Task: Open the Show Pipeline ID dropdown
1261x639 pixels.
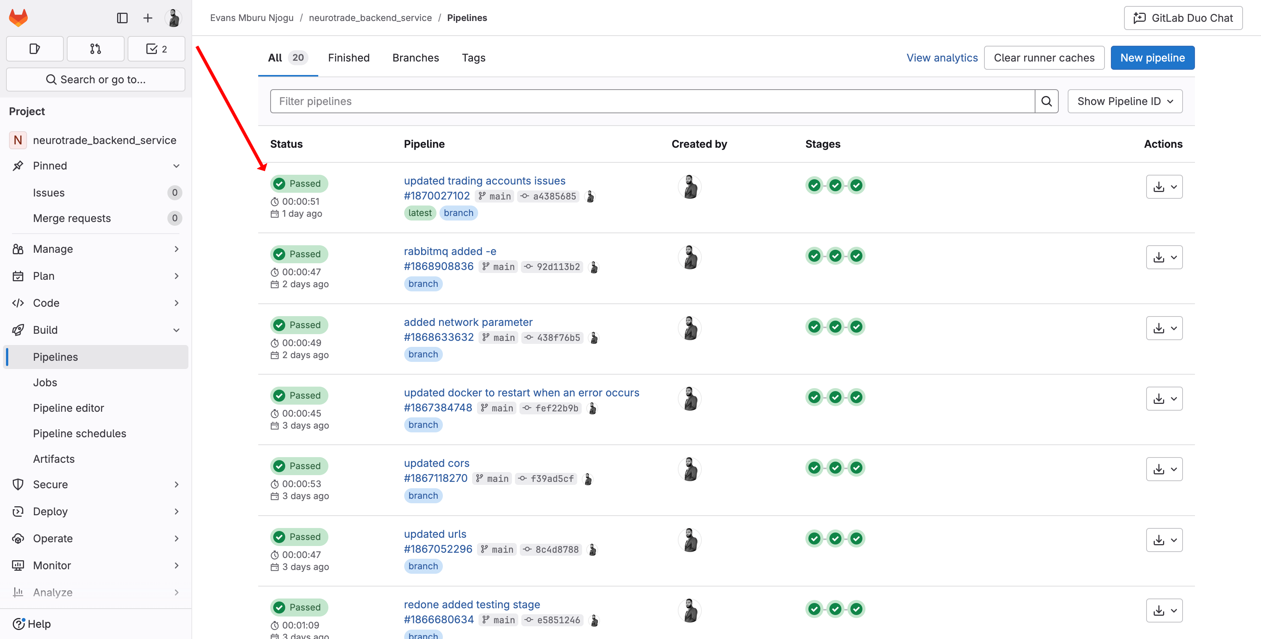Action: 1124,101
